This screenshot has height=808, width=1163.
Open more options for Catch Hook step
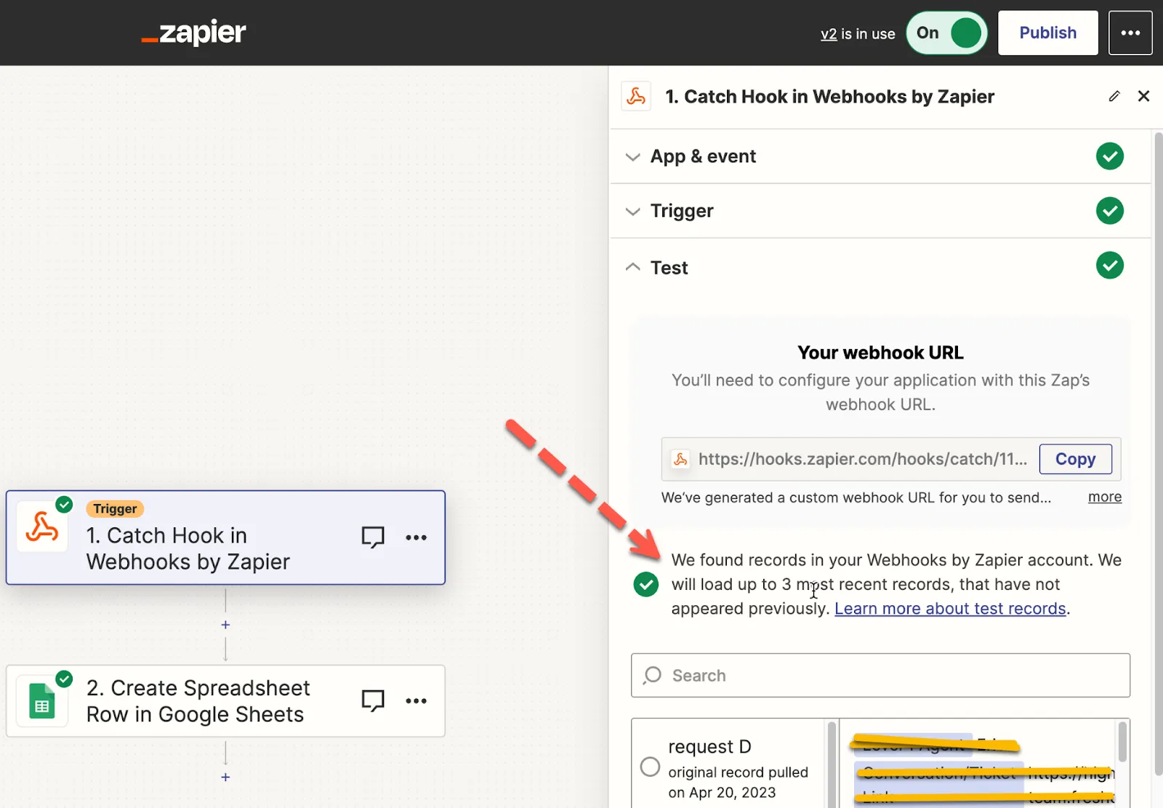[x=416, y=537]
